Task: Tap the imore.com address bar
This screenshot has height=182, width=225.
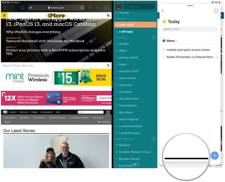Action: tap(56, 8)
